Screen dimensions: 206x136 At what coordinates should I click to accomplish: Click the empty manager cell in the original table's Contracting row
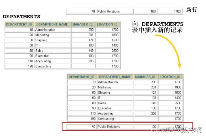(x=83, y=66)
